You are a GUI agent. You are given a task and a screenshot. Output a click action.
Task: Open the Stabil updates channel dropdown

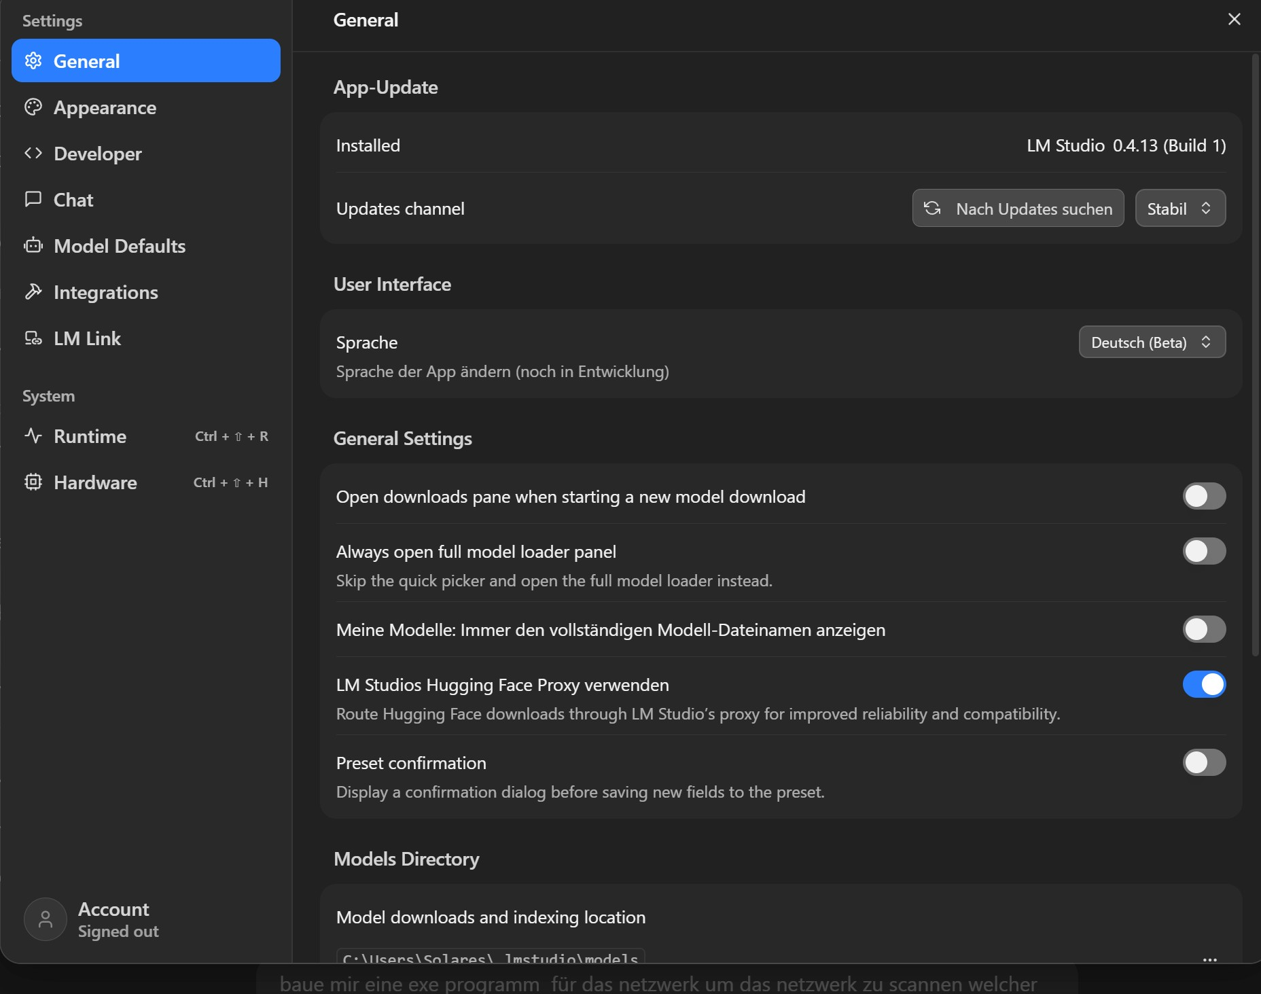pos(1180,208)
